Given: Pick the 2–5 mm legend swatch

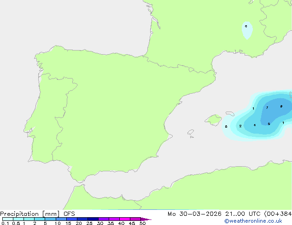Looking at the screenshot, I should pyautogui.click(x=40, y=219).
